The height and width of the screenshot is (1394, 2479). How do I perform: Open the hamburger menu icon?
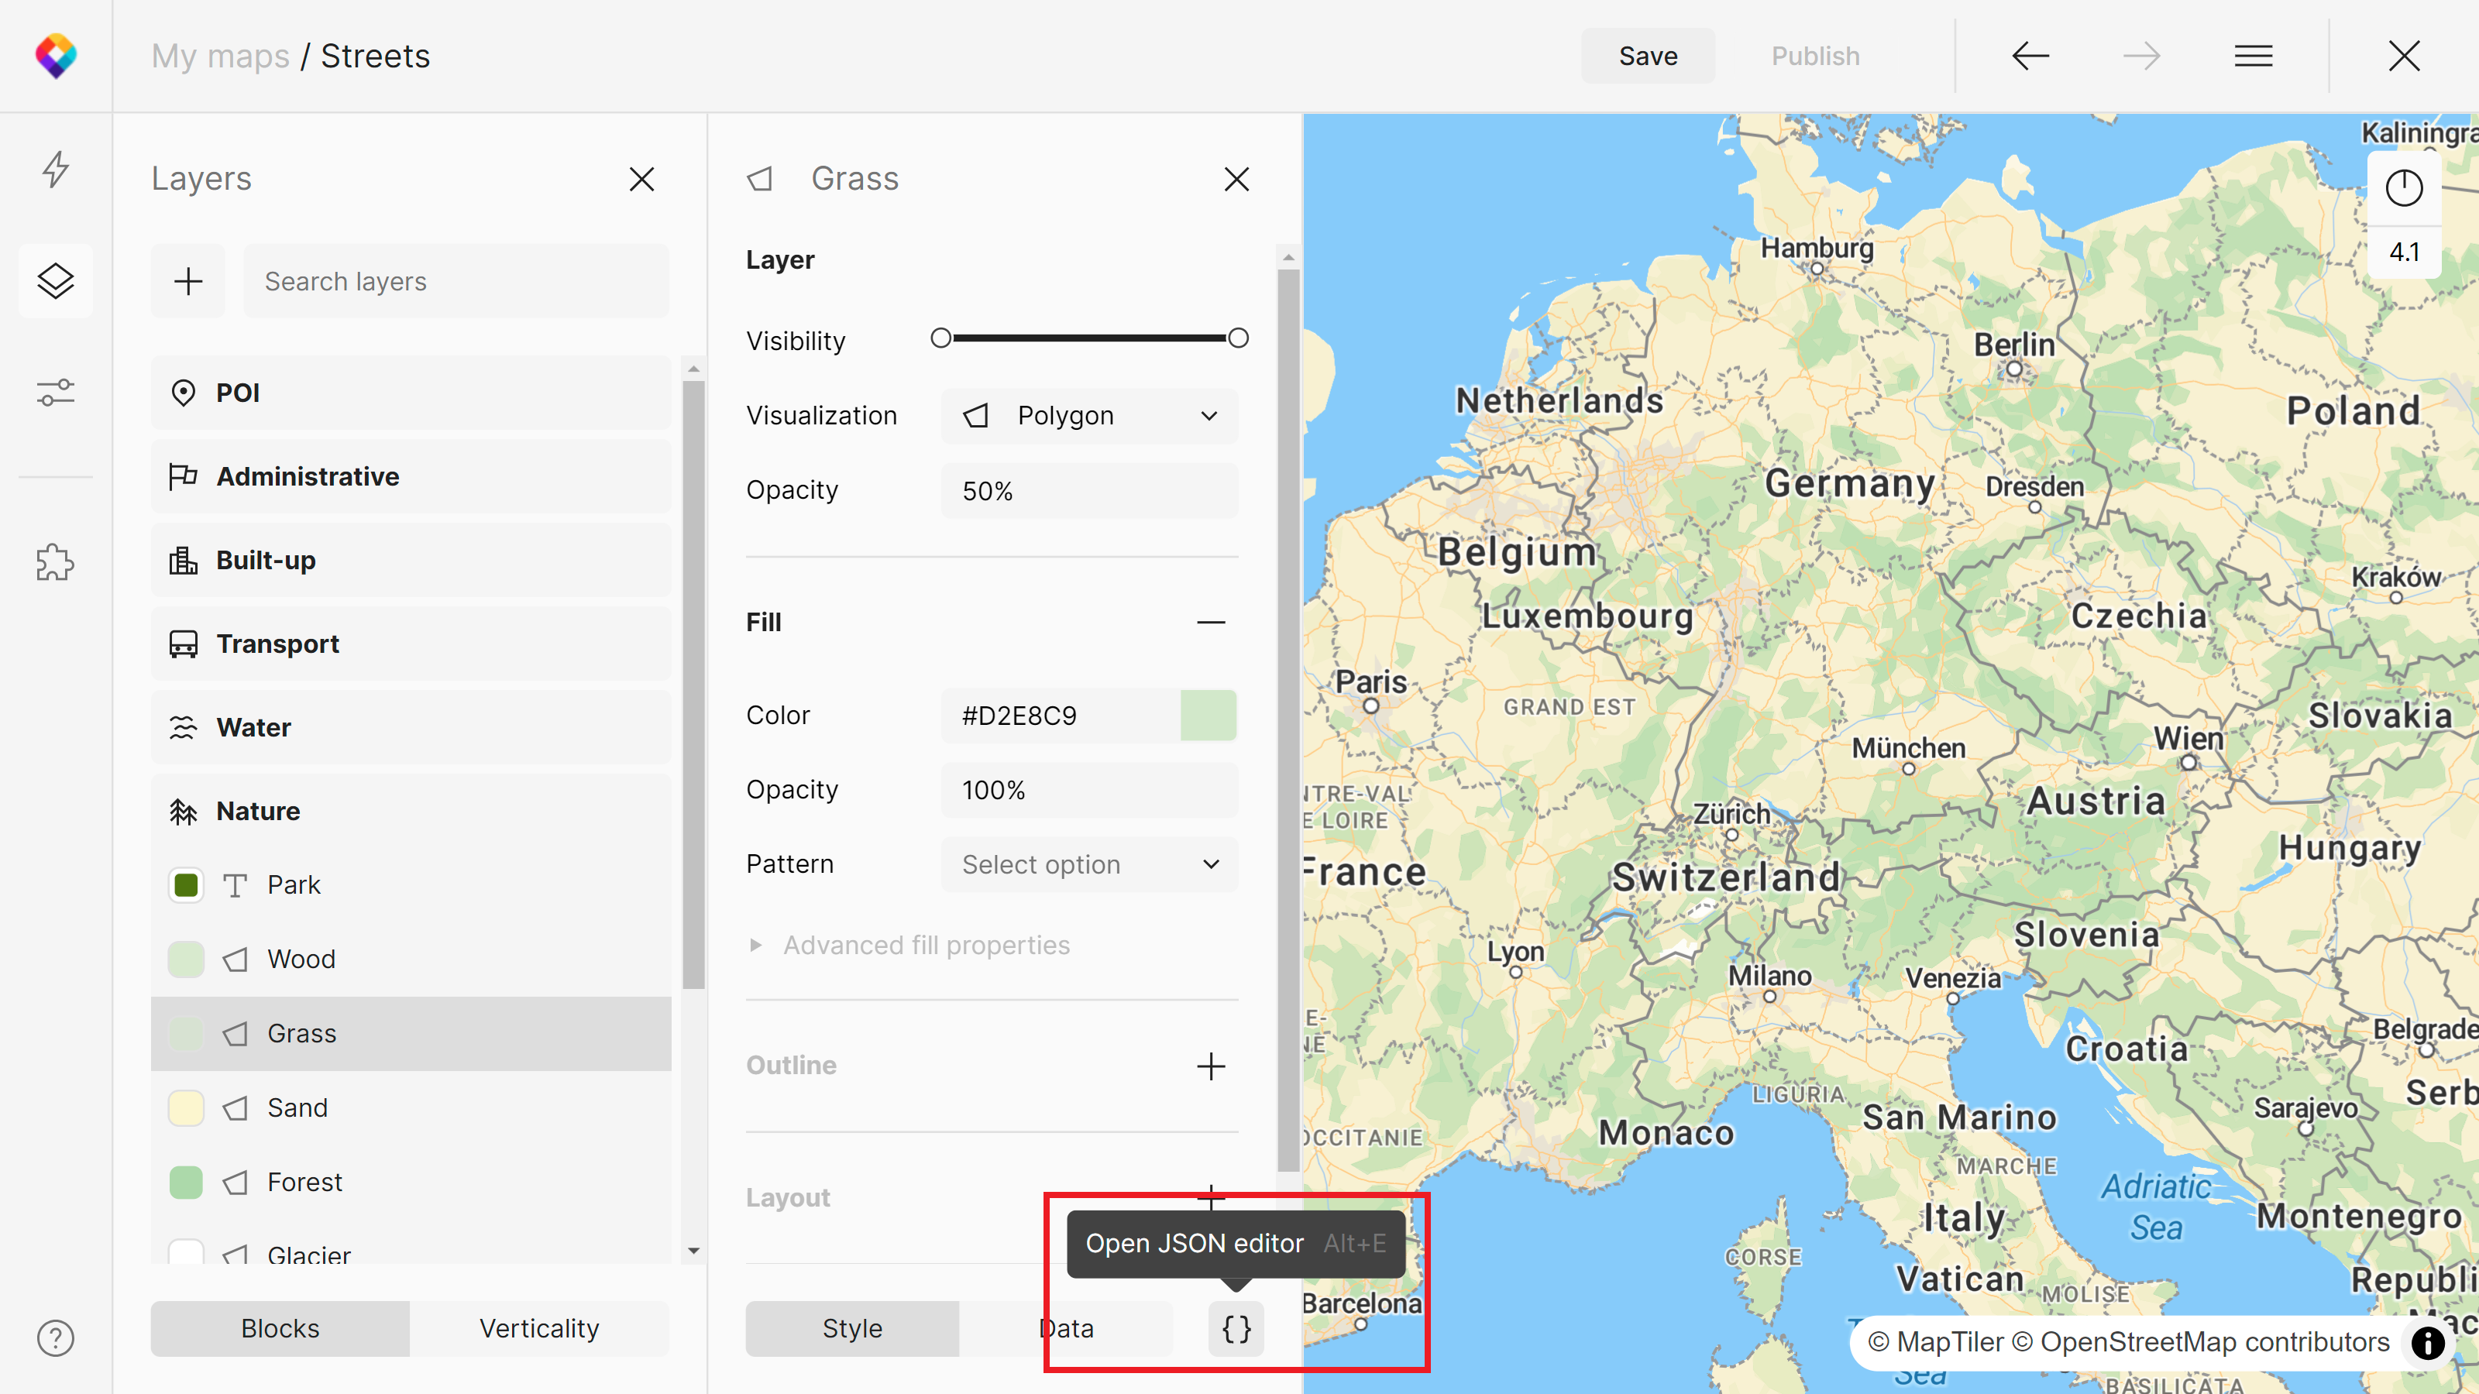pos(2253,56)
